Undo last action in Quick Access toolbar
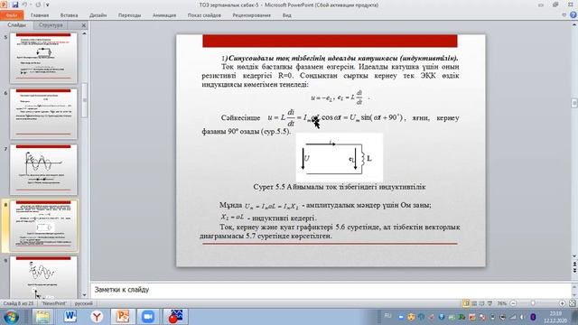 pos(24,5)
